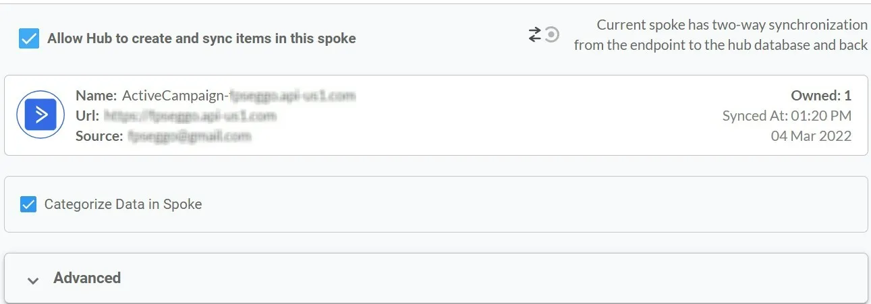This screenshot has width=871, height=304.
Task: Click the 'Source:' field label
Action: pos(99,136)
